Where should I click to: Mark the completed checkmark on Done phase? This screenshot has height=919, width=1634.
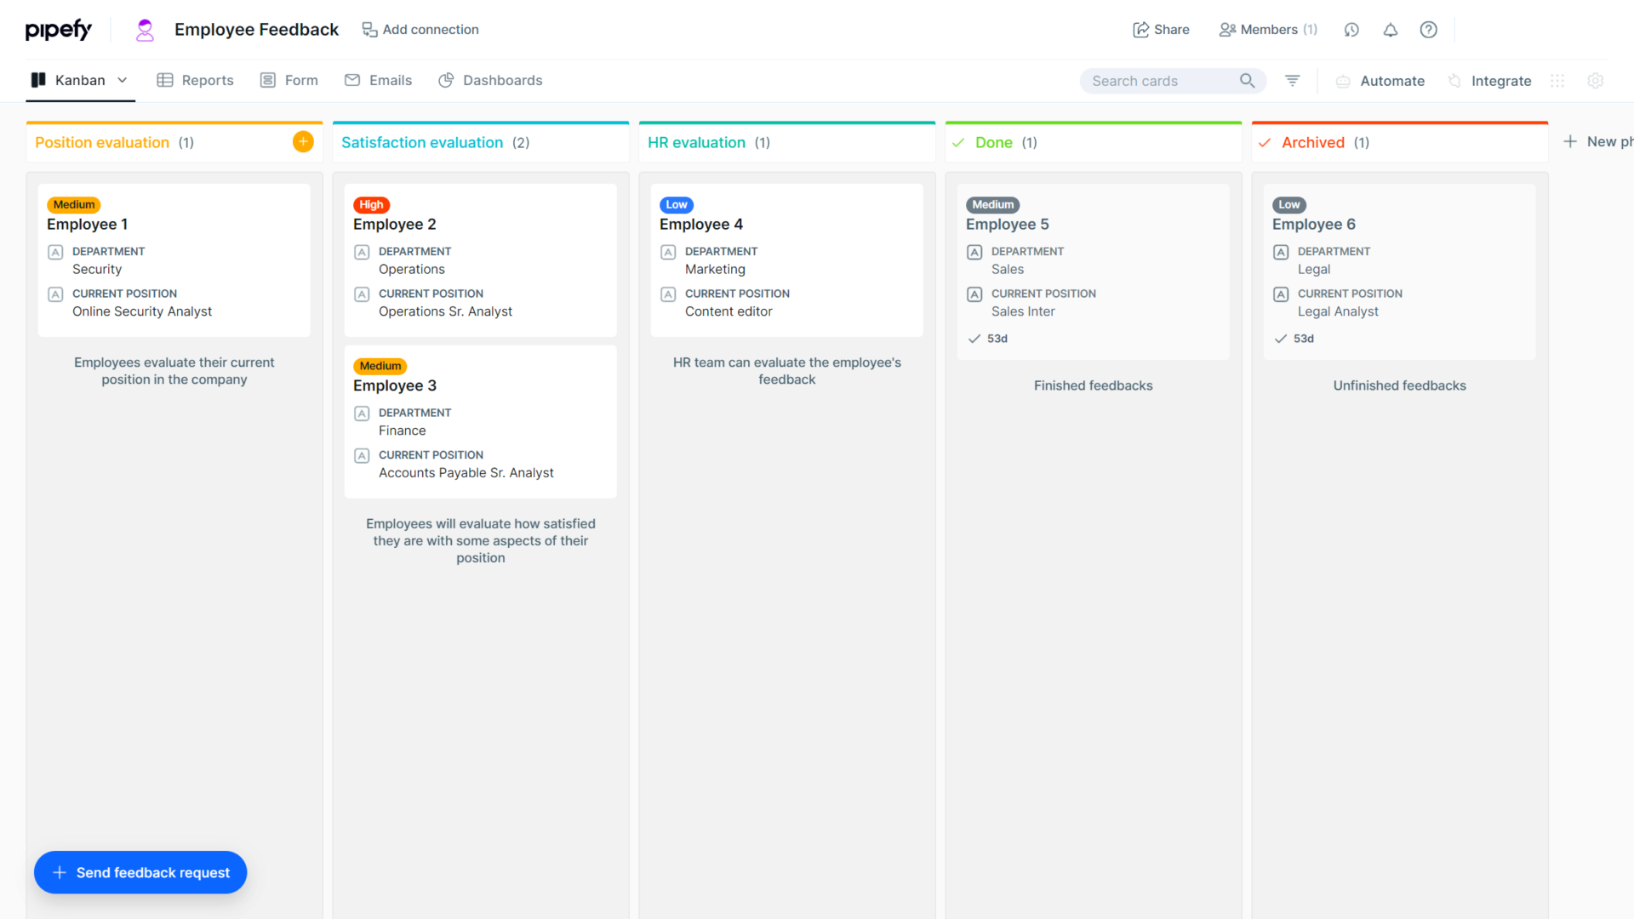pyautogui.click(x=959, y=143)
